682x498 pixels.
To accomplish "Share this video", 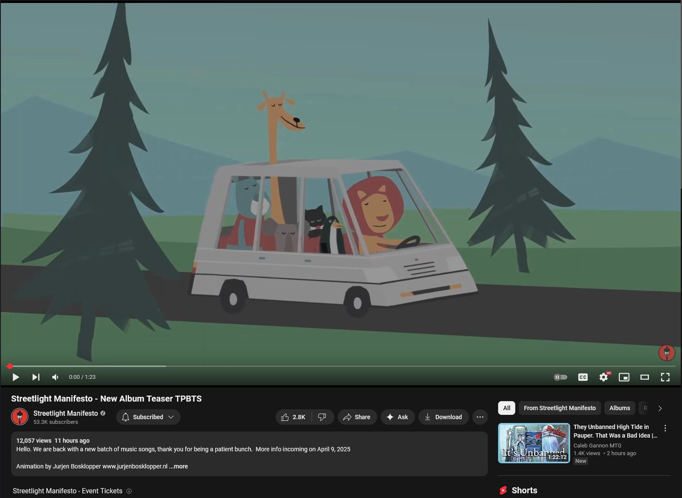I will 357,417.
